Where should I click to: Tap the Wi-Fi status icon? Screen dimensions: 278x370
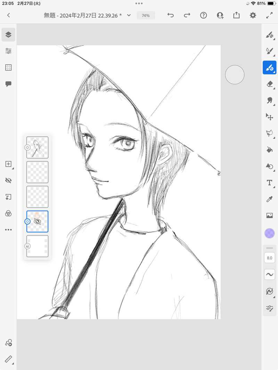[253, 3]
